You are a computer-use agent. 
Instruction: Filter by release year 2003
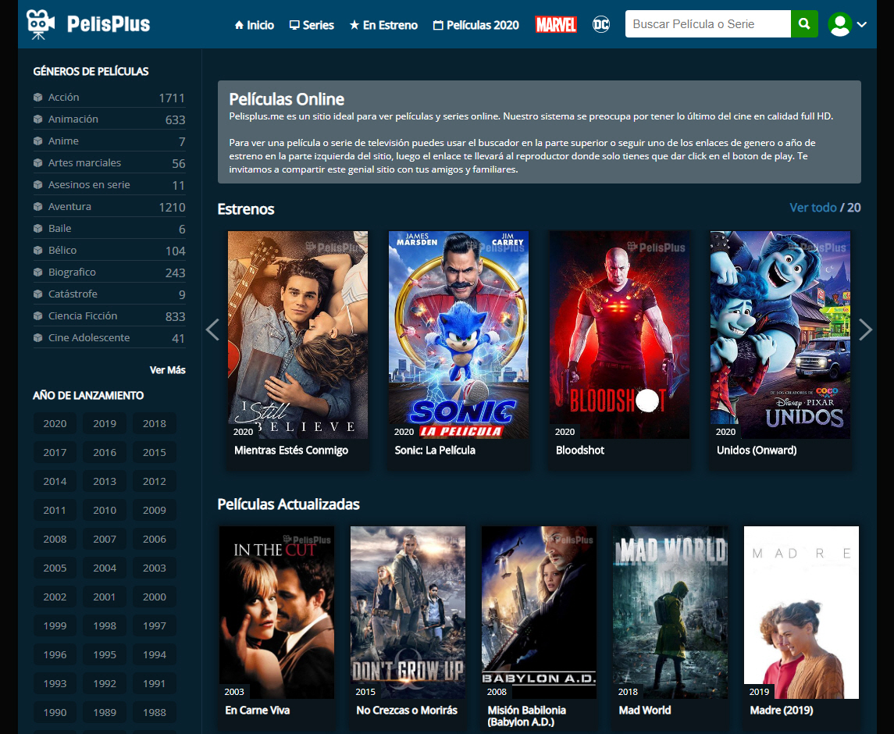[155, 568]
